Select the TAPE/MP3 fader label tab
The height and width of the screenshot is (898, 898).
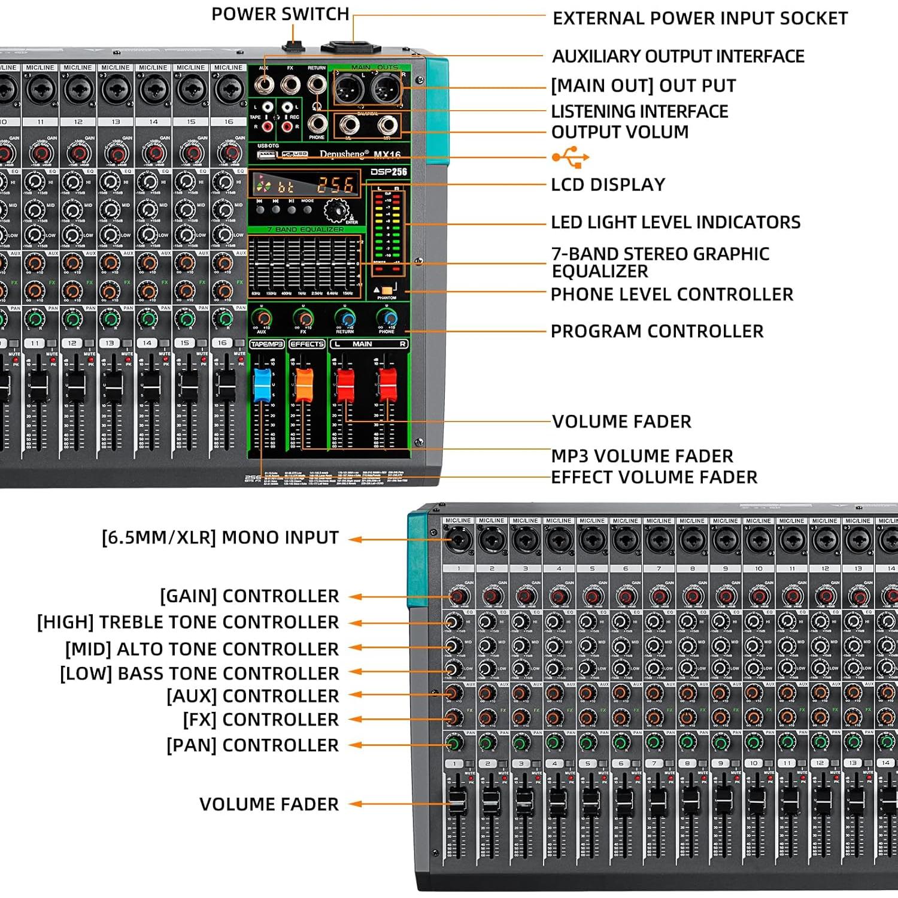point(267,344)
